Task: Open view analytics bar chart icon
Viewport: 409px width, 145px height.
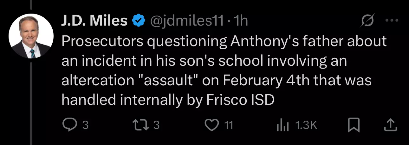Action: [283, 125]
